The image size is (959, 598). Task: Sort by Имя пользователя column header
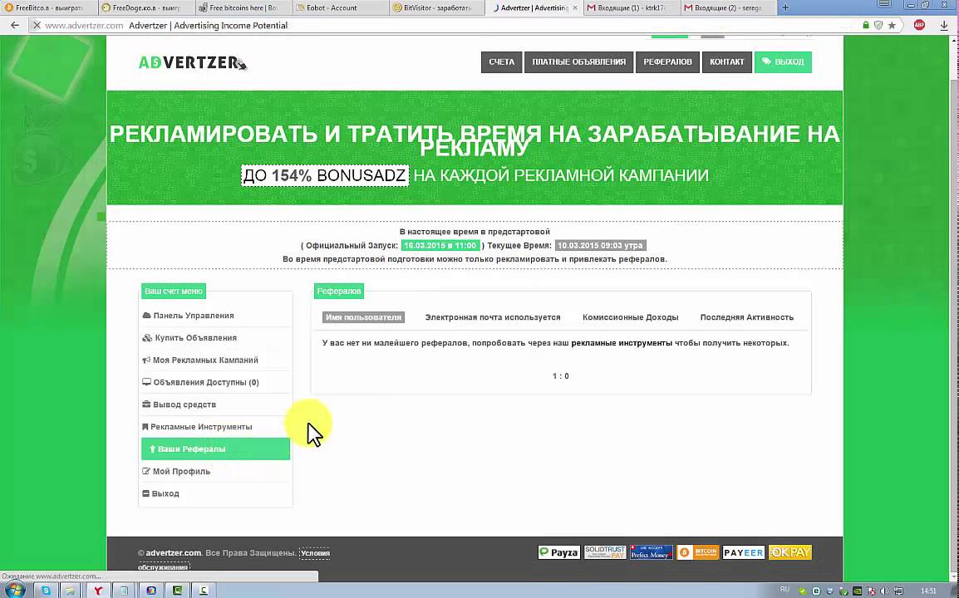point(363,317)
